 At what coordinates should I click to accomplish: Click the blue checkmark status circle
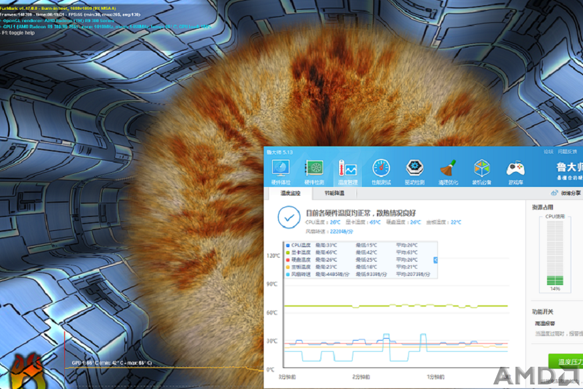[289, 217]
